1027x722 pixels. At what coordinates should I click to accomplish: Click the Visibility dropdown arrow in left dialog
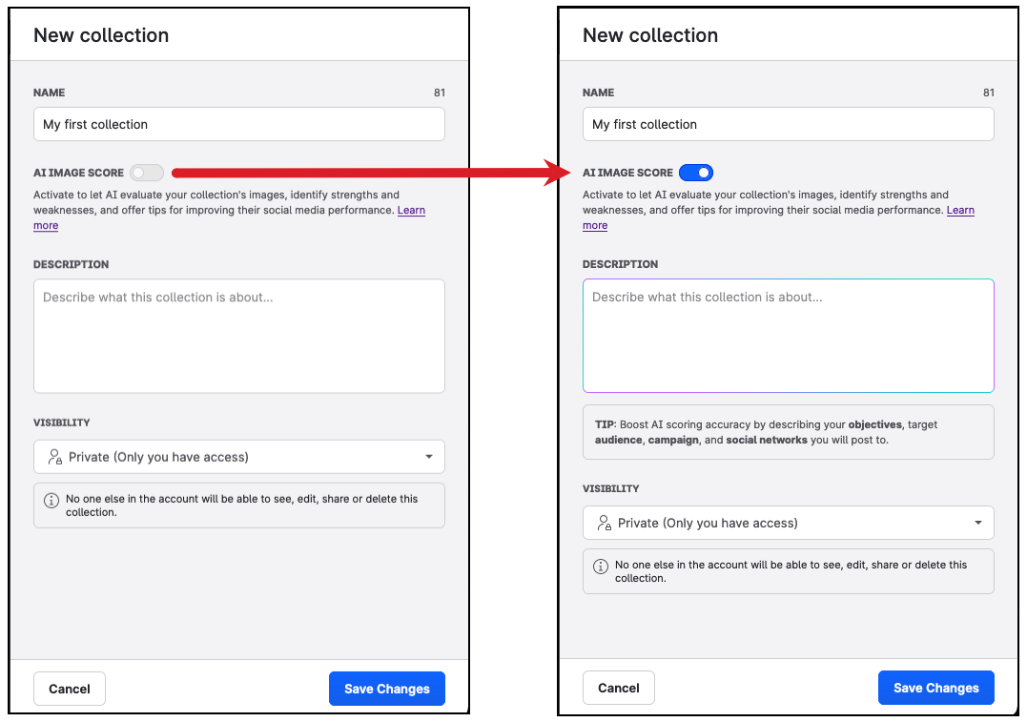[x=429, y=457]
